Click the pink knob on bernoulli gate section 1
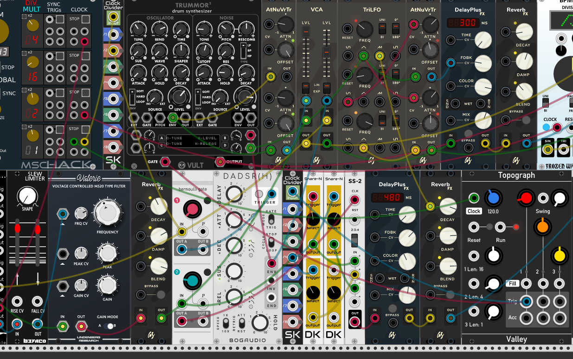The width and height of the screenshot is (573, 359). pos(192,209)
